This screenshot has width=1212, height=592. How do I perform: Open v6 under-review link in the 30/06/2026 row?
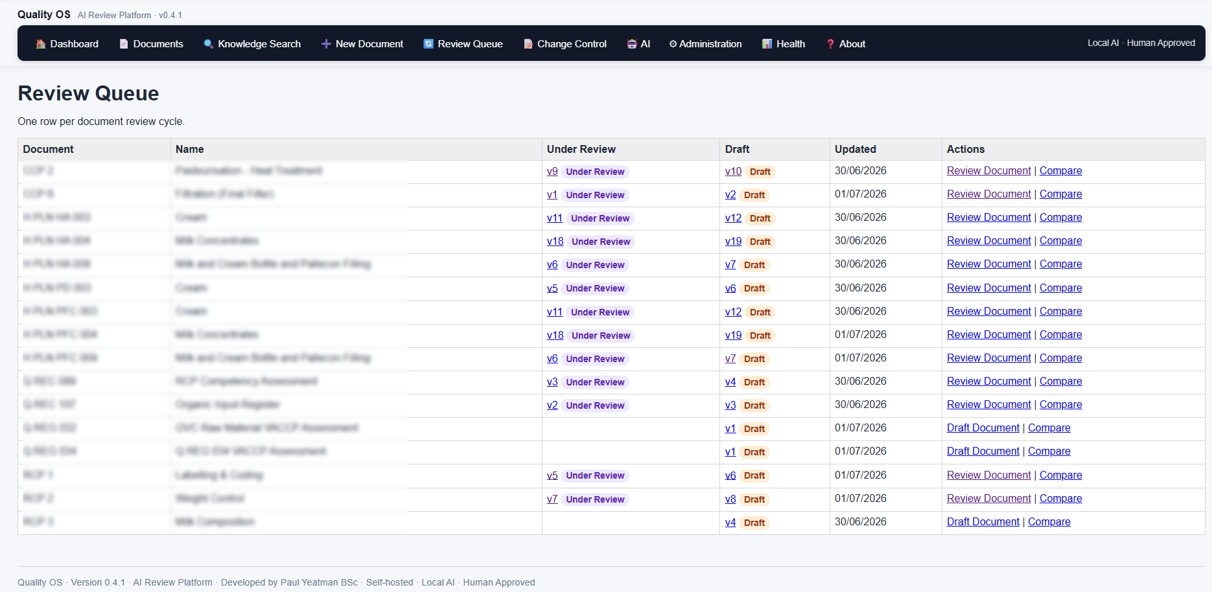pos(552,265)
